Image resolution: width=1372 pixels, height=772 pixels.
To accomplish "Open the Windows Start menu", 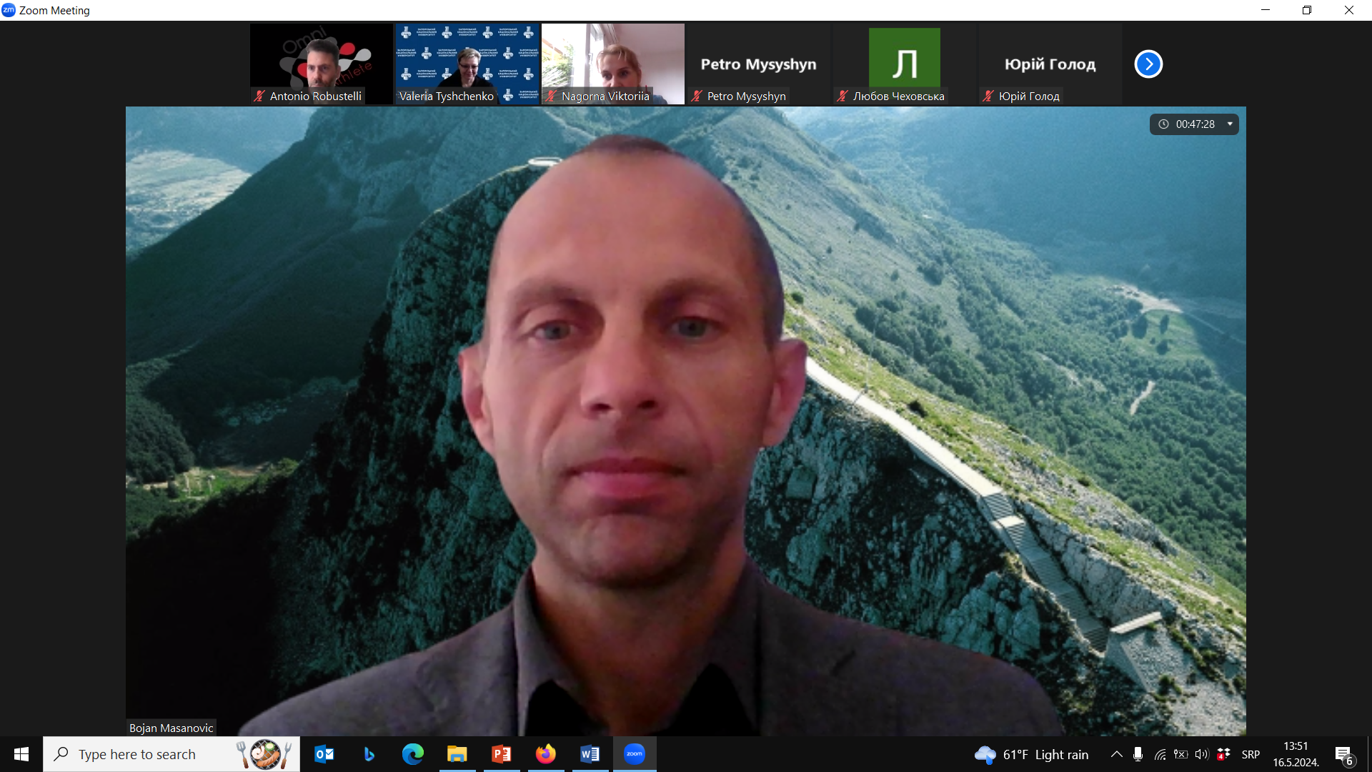I will click(21, 754).
